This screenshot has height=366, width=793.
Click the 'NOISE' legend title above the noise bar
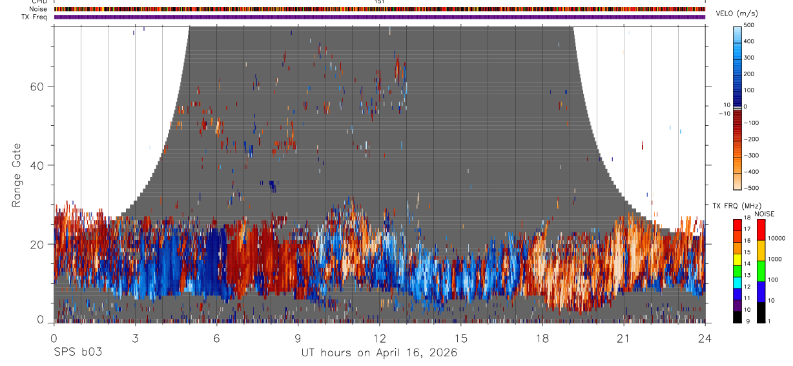[765, 214]
